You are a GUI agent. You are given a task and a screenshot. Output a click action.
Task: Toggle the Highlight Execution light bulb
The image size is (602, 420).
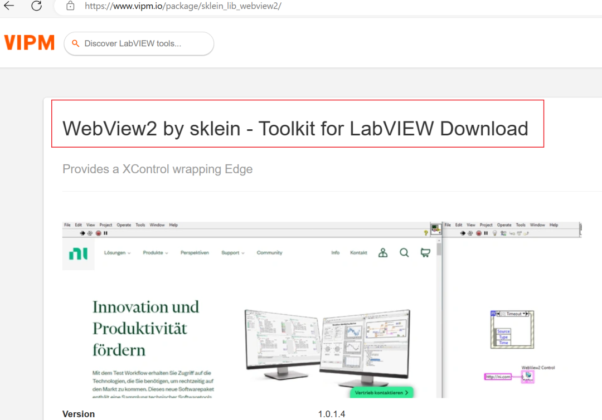click(x=494, y=233)
